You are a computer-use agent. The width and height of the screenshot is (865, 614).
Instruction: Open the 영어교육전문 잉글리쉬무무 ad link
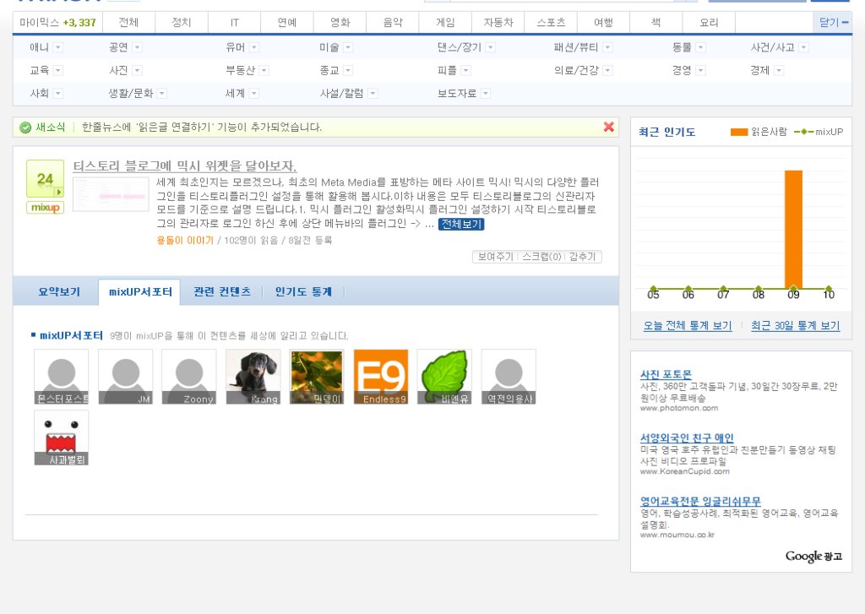click(x=700, y=502)
